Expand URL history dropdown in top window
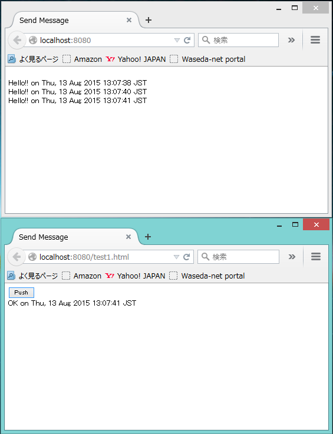333x434 pixels. click(177, 41)
